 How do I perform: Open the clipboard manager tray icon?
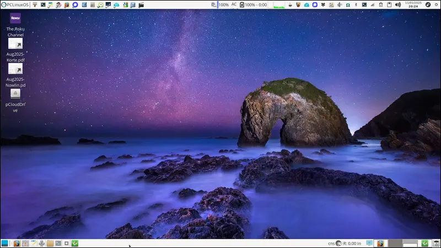(389, 5)
